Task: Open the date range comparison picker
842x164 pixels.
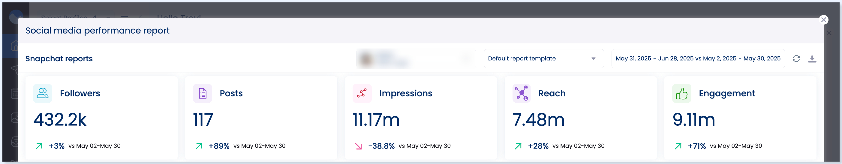Action: click(x=698, y=59)
